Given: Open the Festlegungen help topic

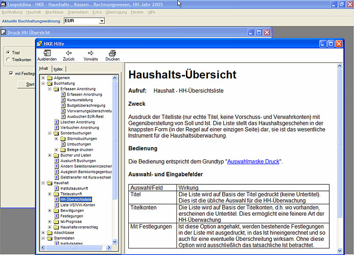Looking at the screenshot, I should (x=72, y=216).
